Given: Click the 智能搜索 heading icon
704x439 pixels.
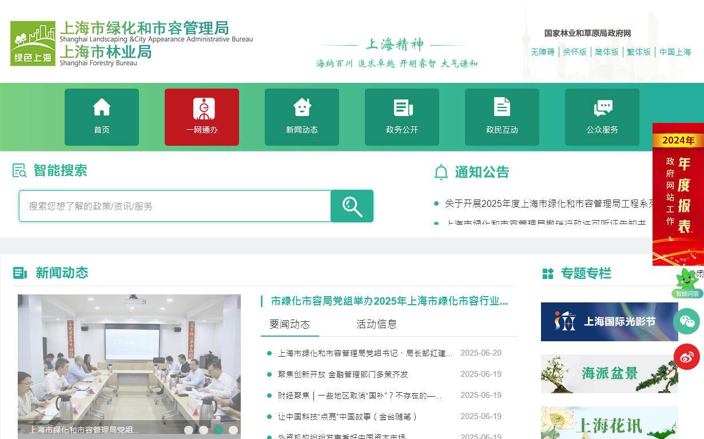Looking at the screenshot, I should tap(19, 170).
